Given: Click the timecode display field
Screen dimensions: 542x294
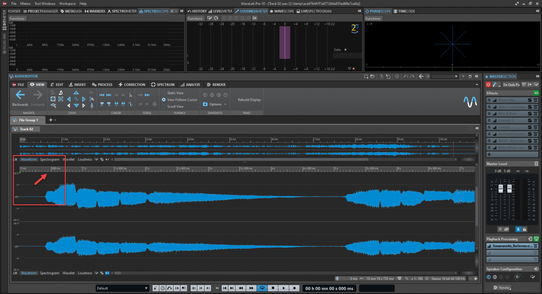Looking at the screenshot, I should 329,288.
